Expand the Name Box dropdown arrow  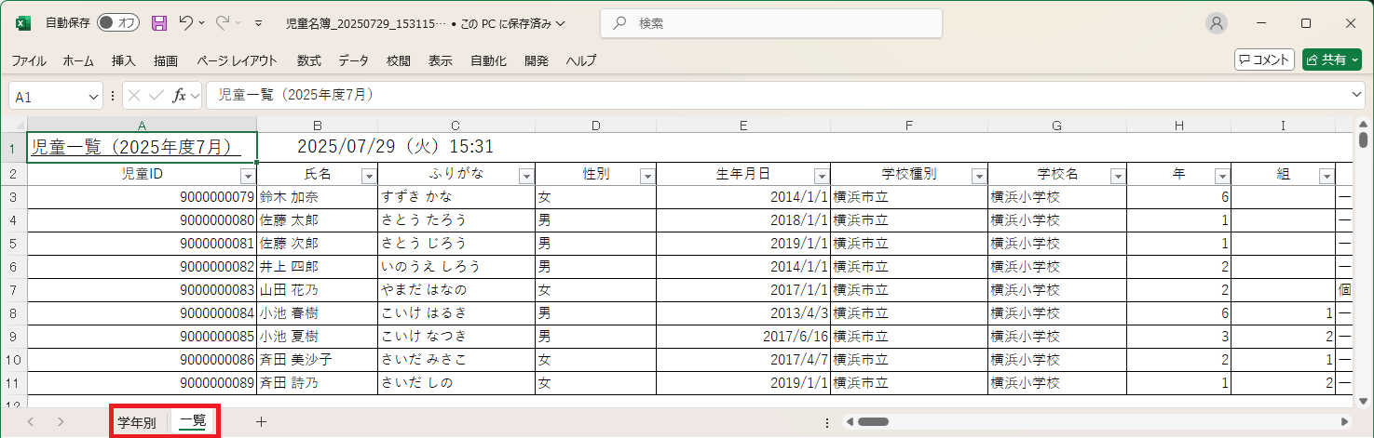point(93,96)
